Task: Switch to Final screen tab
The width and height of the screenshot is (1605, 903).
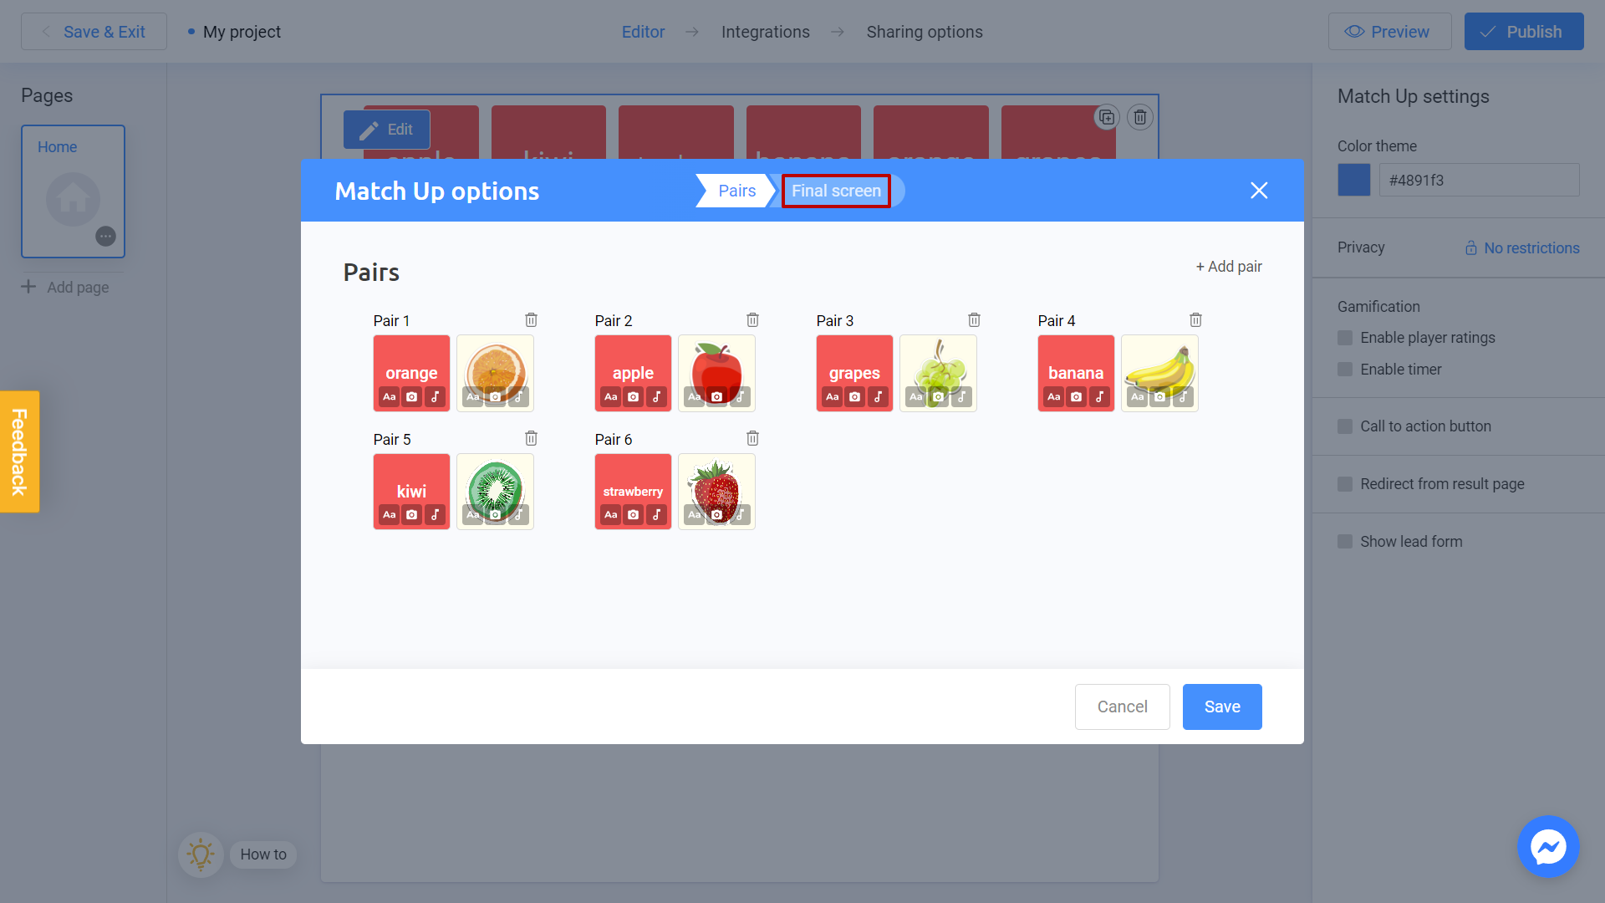Action: 836,191
